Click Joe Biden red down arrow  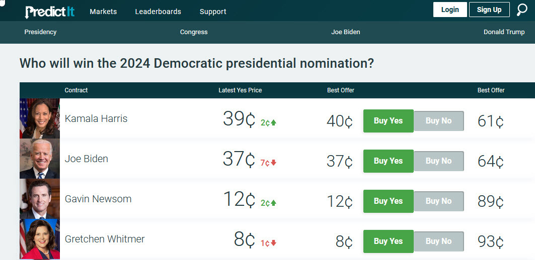[x=273, y=163]
